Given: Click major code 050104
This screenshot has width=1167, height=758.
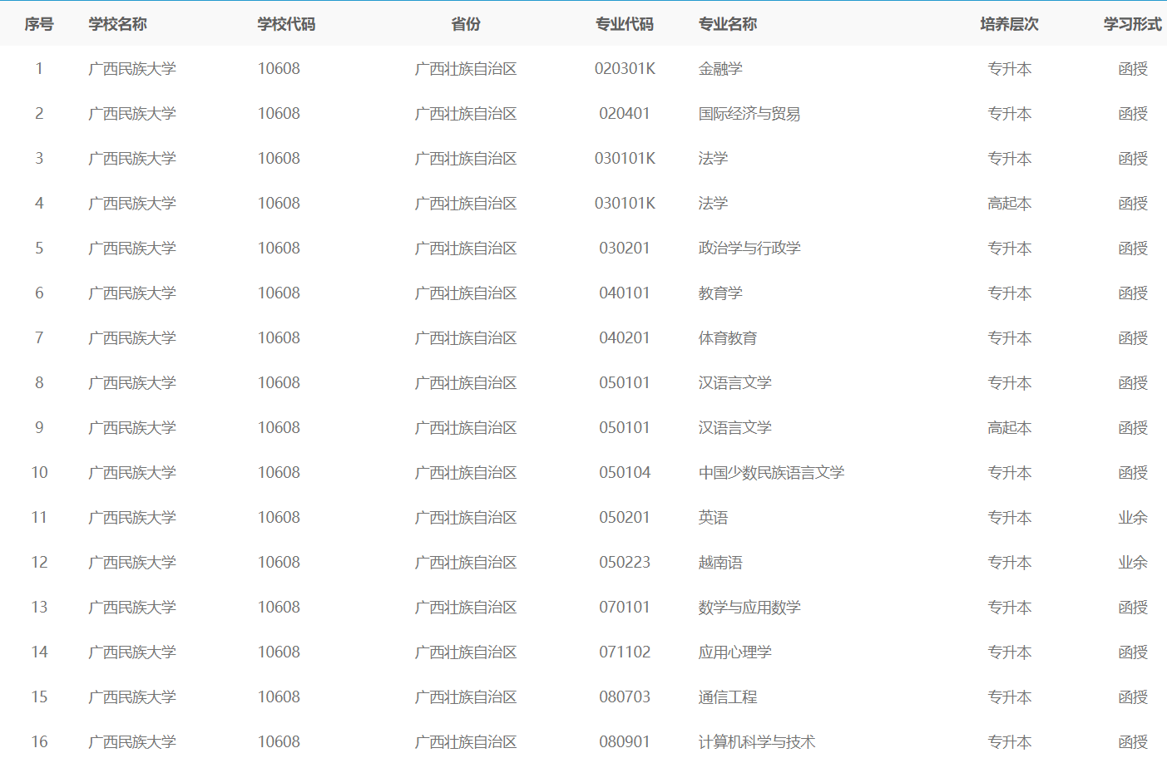Looking at the screenshot, I should coord(625,473).
